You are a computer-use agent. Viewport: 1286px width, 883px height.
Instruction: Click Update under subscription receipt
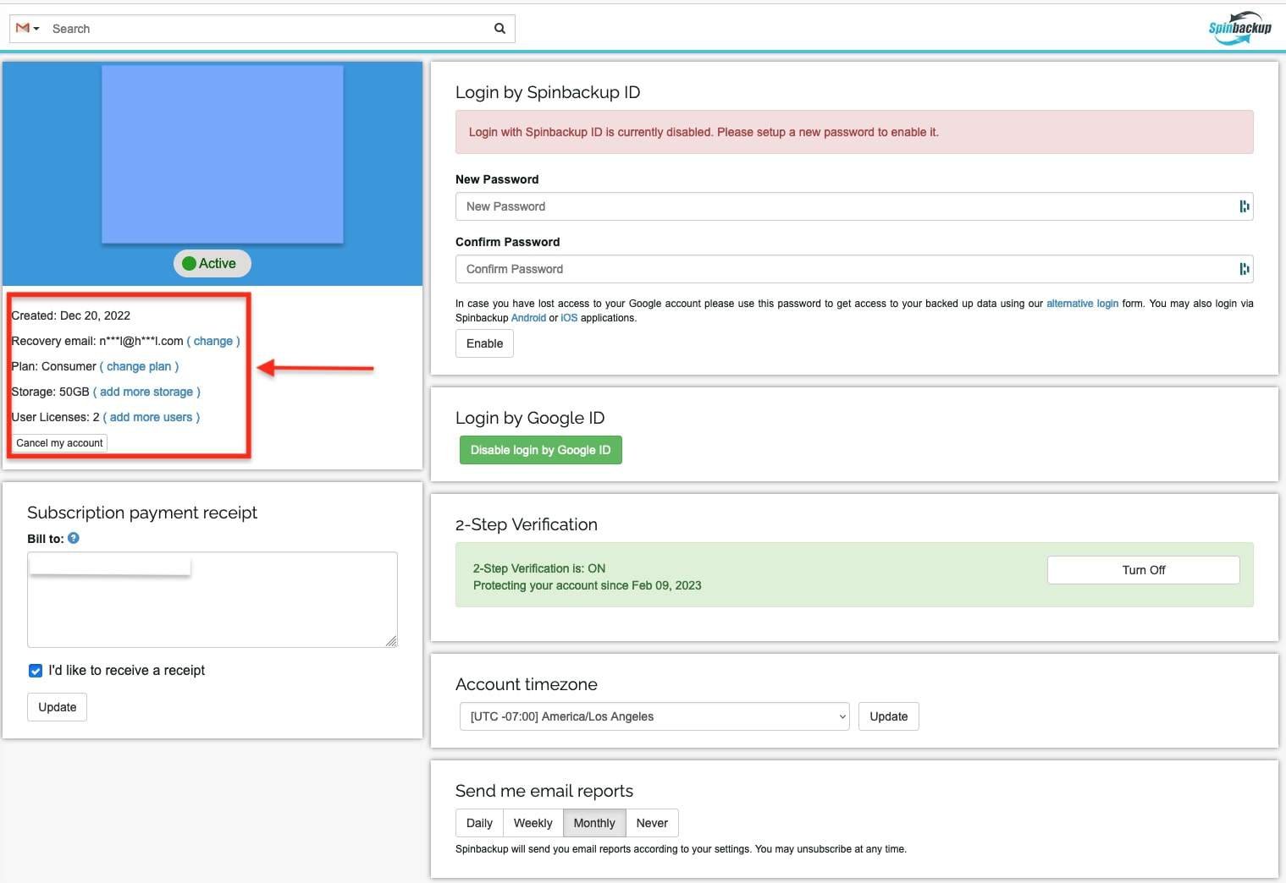click(x=58, y=707)
